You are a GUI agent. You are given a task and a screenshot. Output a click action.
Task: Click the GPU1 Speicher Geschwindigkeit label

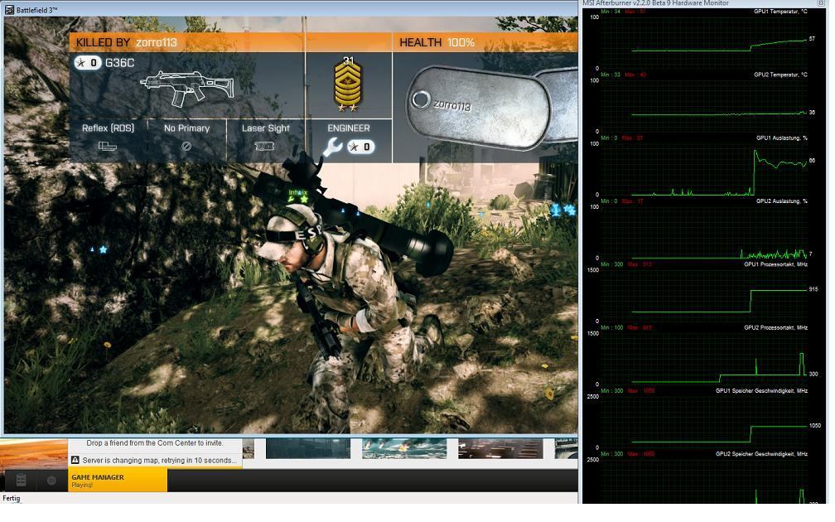click(761, 391)
